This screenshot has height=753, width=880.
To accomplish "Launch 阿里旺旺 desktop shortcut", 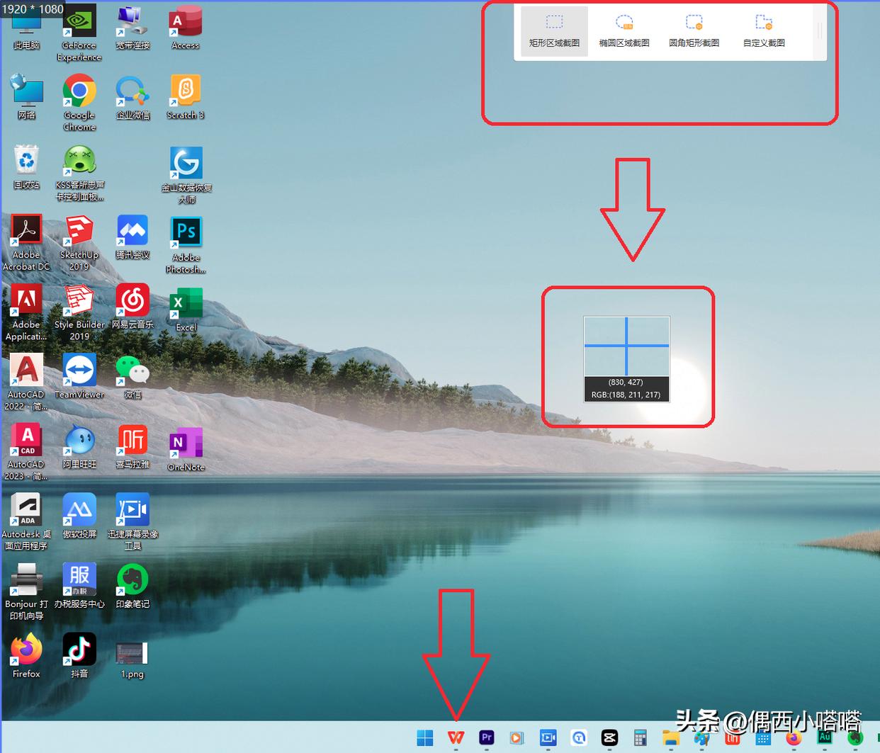I will 79,446.
